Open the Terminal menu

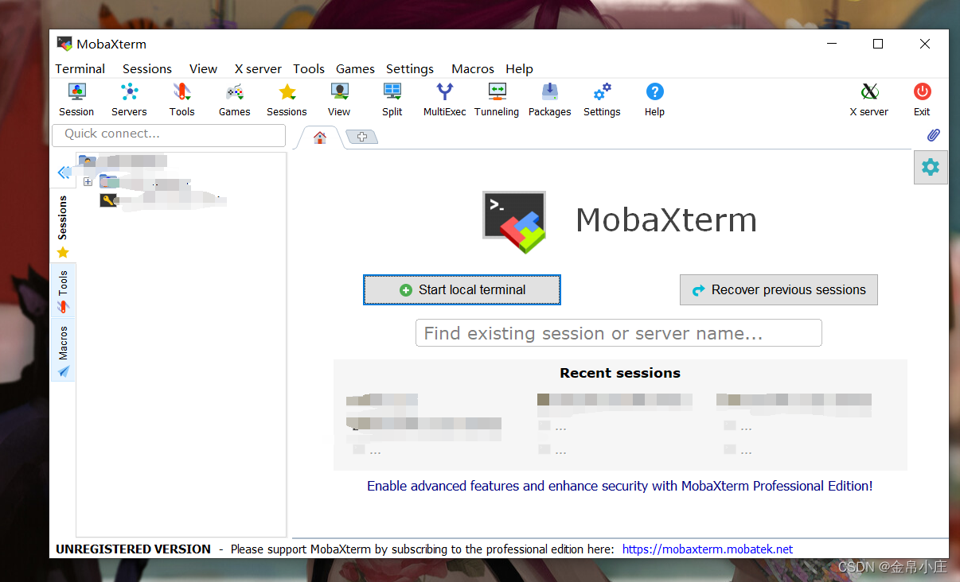pos(80,69)
